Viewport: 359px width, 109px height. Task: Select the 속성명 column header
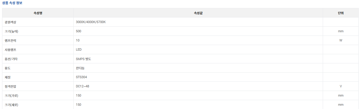tap(38, 13)
